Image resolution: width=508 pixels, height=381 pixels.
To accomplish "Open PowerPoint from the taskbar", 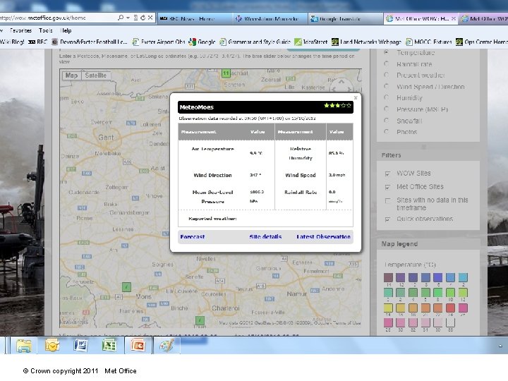I will pyautogui.click(x=138, y=345).
